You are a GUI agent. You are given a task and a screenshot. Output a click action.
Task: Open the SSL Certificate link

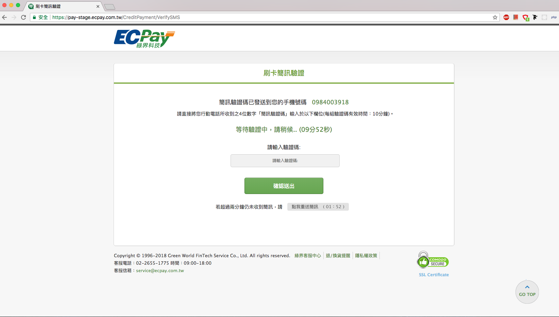point(434,275)
